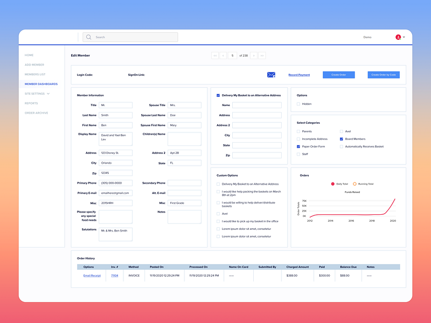The image size is (431, 323).
Task: Open the dropdown arrow beside the avatar
Action: (x=403, y=37)
